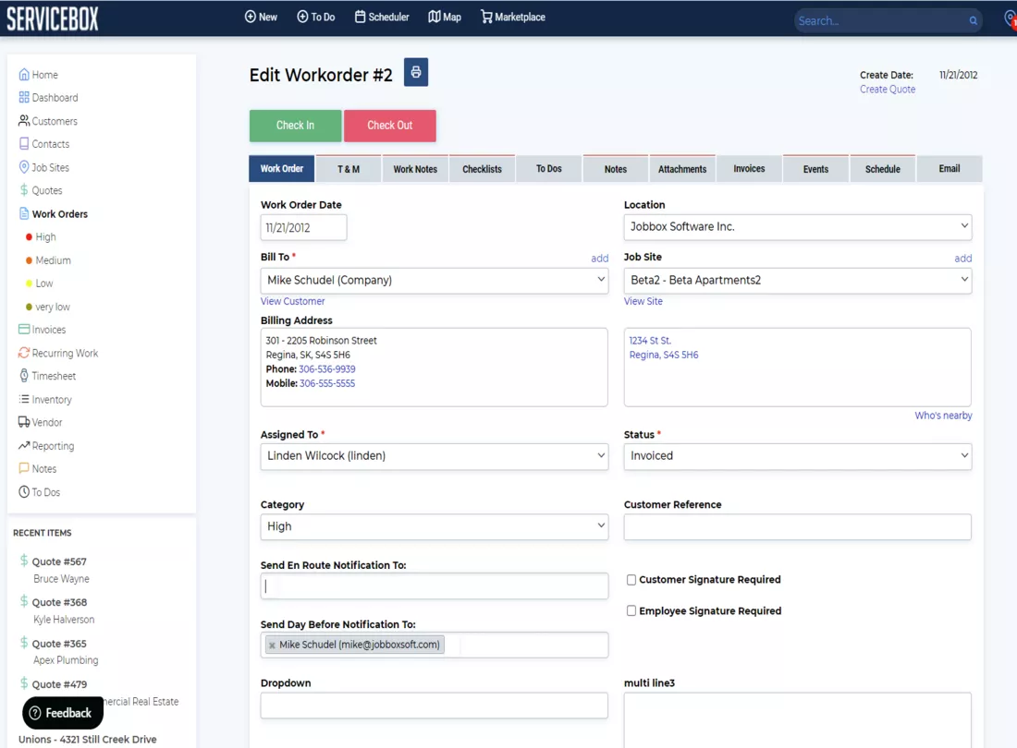Open the Status dropdown showing Invoiced
Screen dimensions: 1017x748
(798, 456)
